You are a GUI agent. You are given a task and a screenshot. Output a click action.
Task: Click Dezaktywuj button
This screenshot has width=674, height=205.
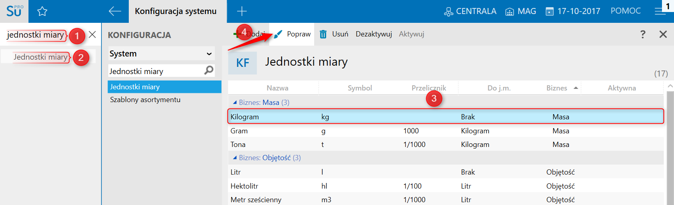(x=374, y=34)
